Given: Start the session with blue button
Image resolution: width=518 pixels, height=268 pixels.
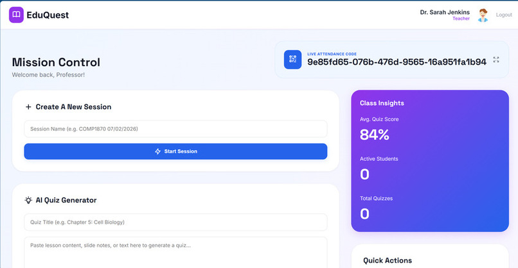Looking at the screenshot, I should (175, 151).
